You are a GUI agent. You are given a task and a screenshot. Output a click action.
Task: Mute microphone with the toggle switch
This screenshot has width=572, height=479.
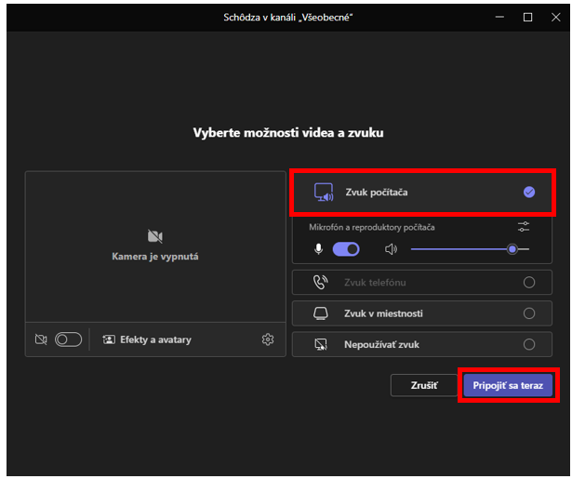pos(346,249)
